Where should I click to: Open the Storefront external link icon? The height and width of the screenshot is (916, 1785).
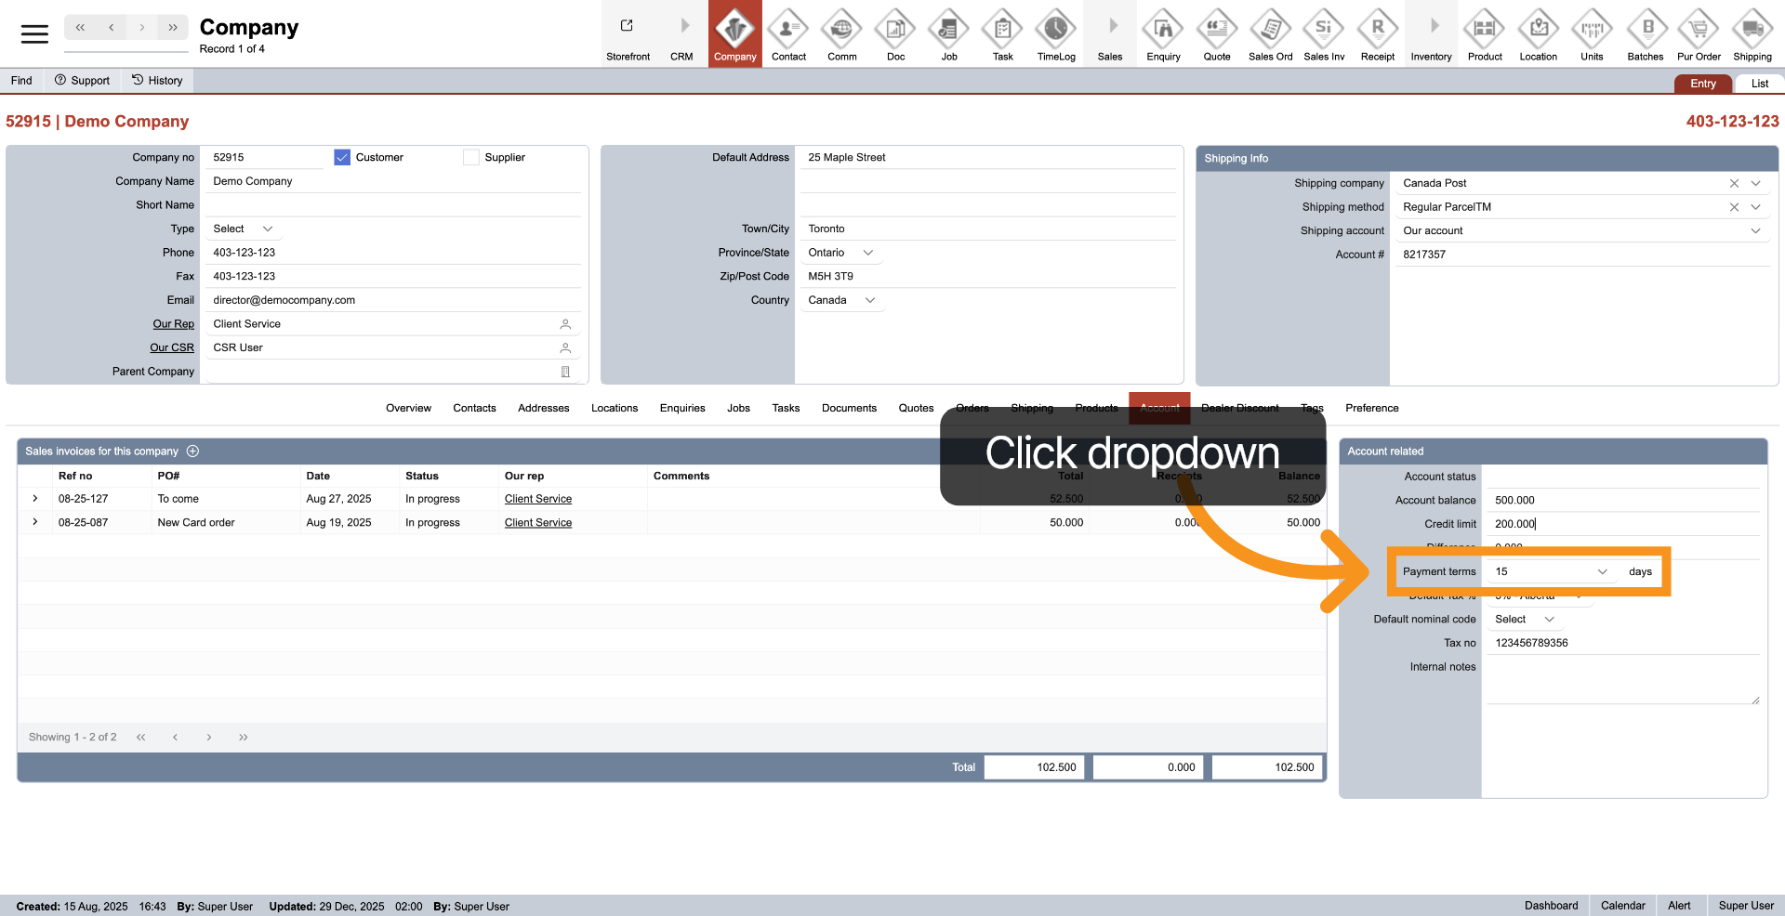pos(628,26)
